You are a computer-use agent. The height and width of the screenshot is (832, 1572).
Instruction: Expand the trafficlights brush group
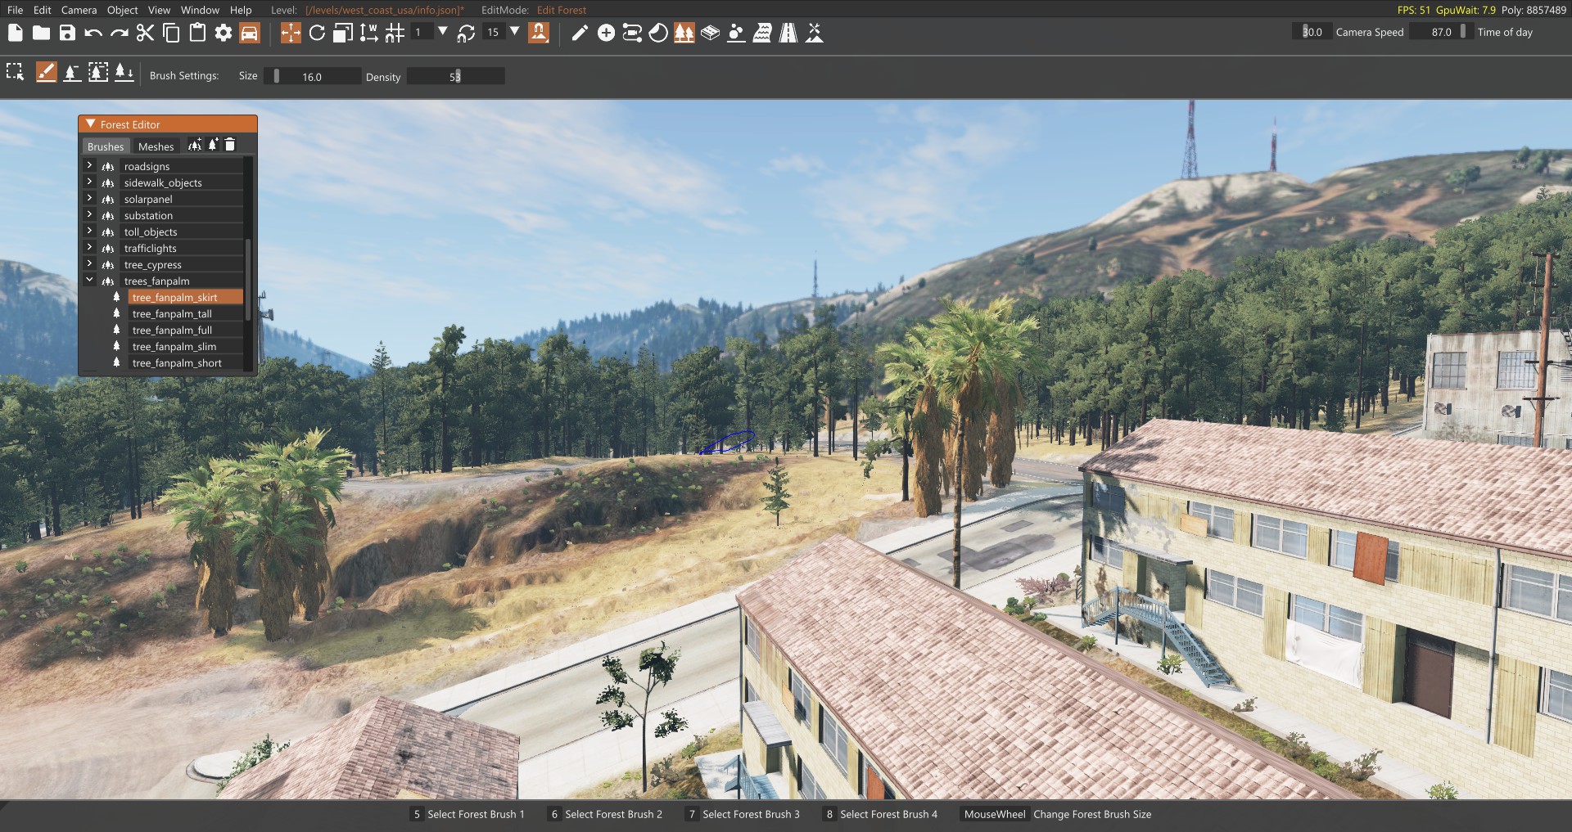tap(89, 247)
